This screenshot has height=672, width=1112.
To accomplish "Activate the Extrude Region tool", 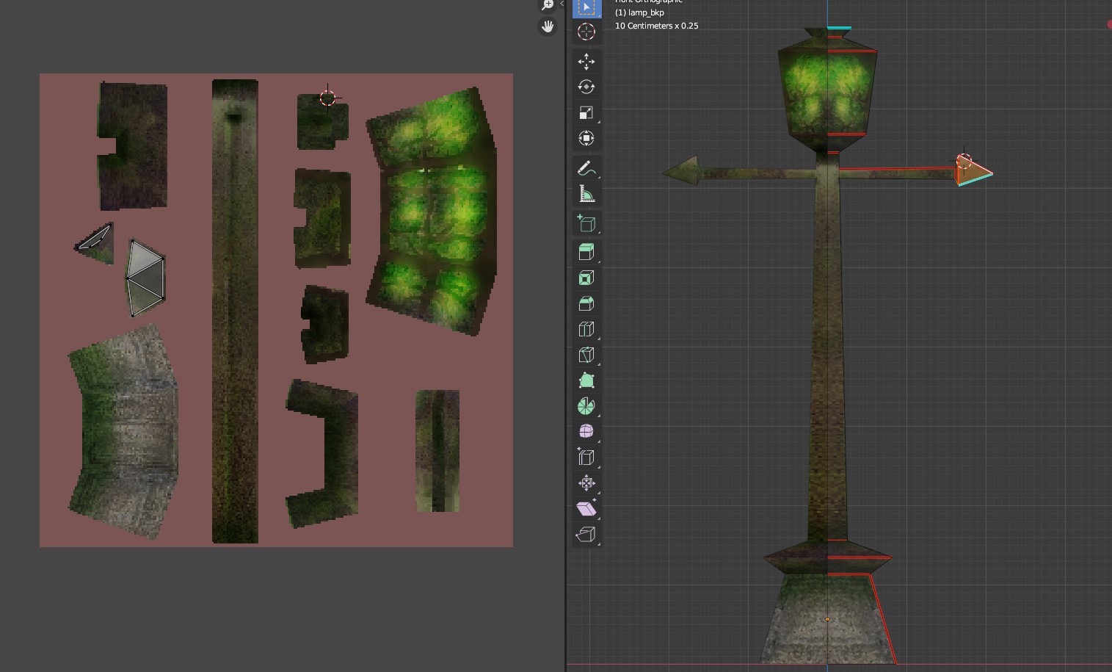I will click(x=586, y=252).
